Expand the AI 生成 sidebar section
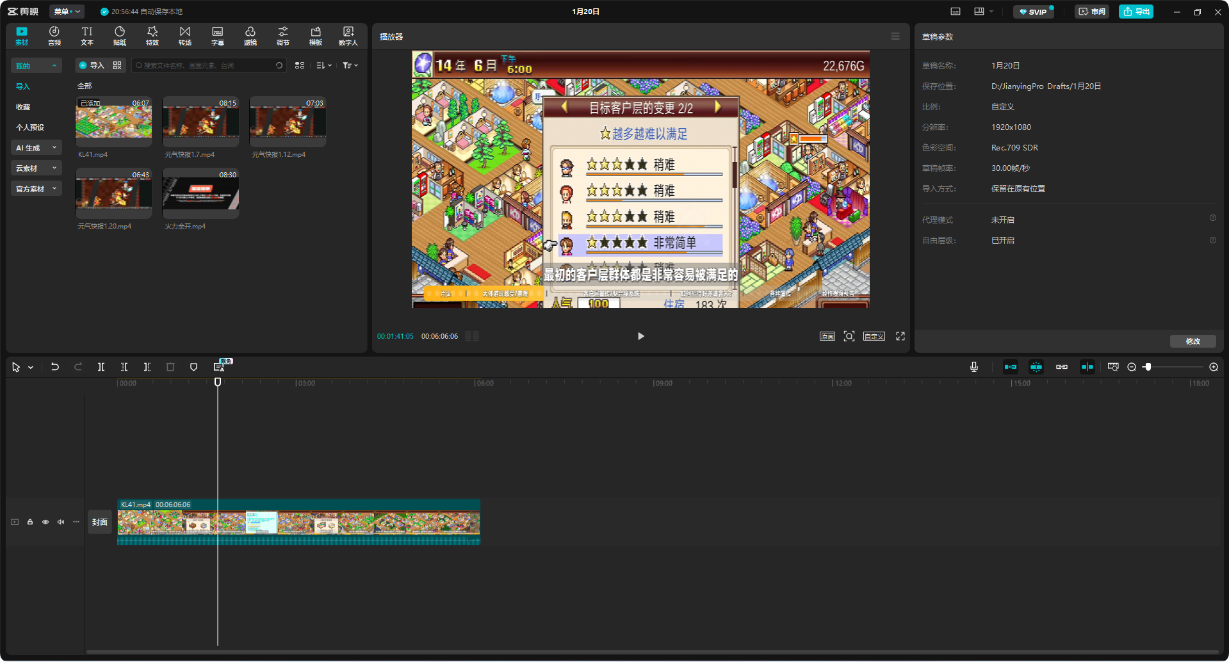Image resolution: width=1229 pixels, height=662 pixels. [36, 148]
